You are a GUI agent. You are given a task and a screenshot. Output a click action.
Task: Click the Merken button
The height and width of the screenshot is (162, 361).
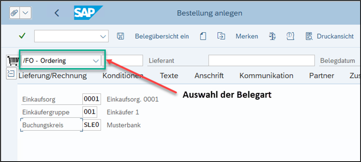246,36
